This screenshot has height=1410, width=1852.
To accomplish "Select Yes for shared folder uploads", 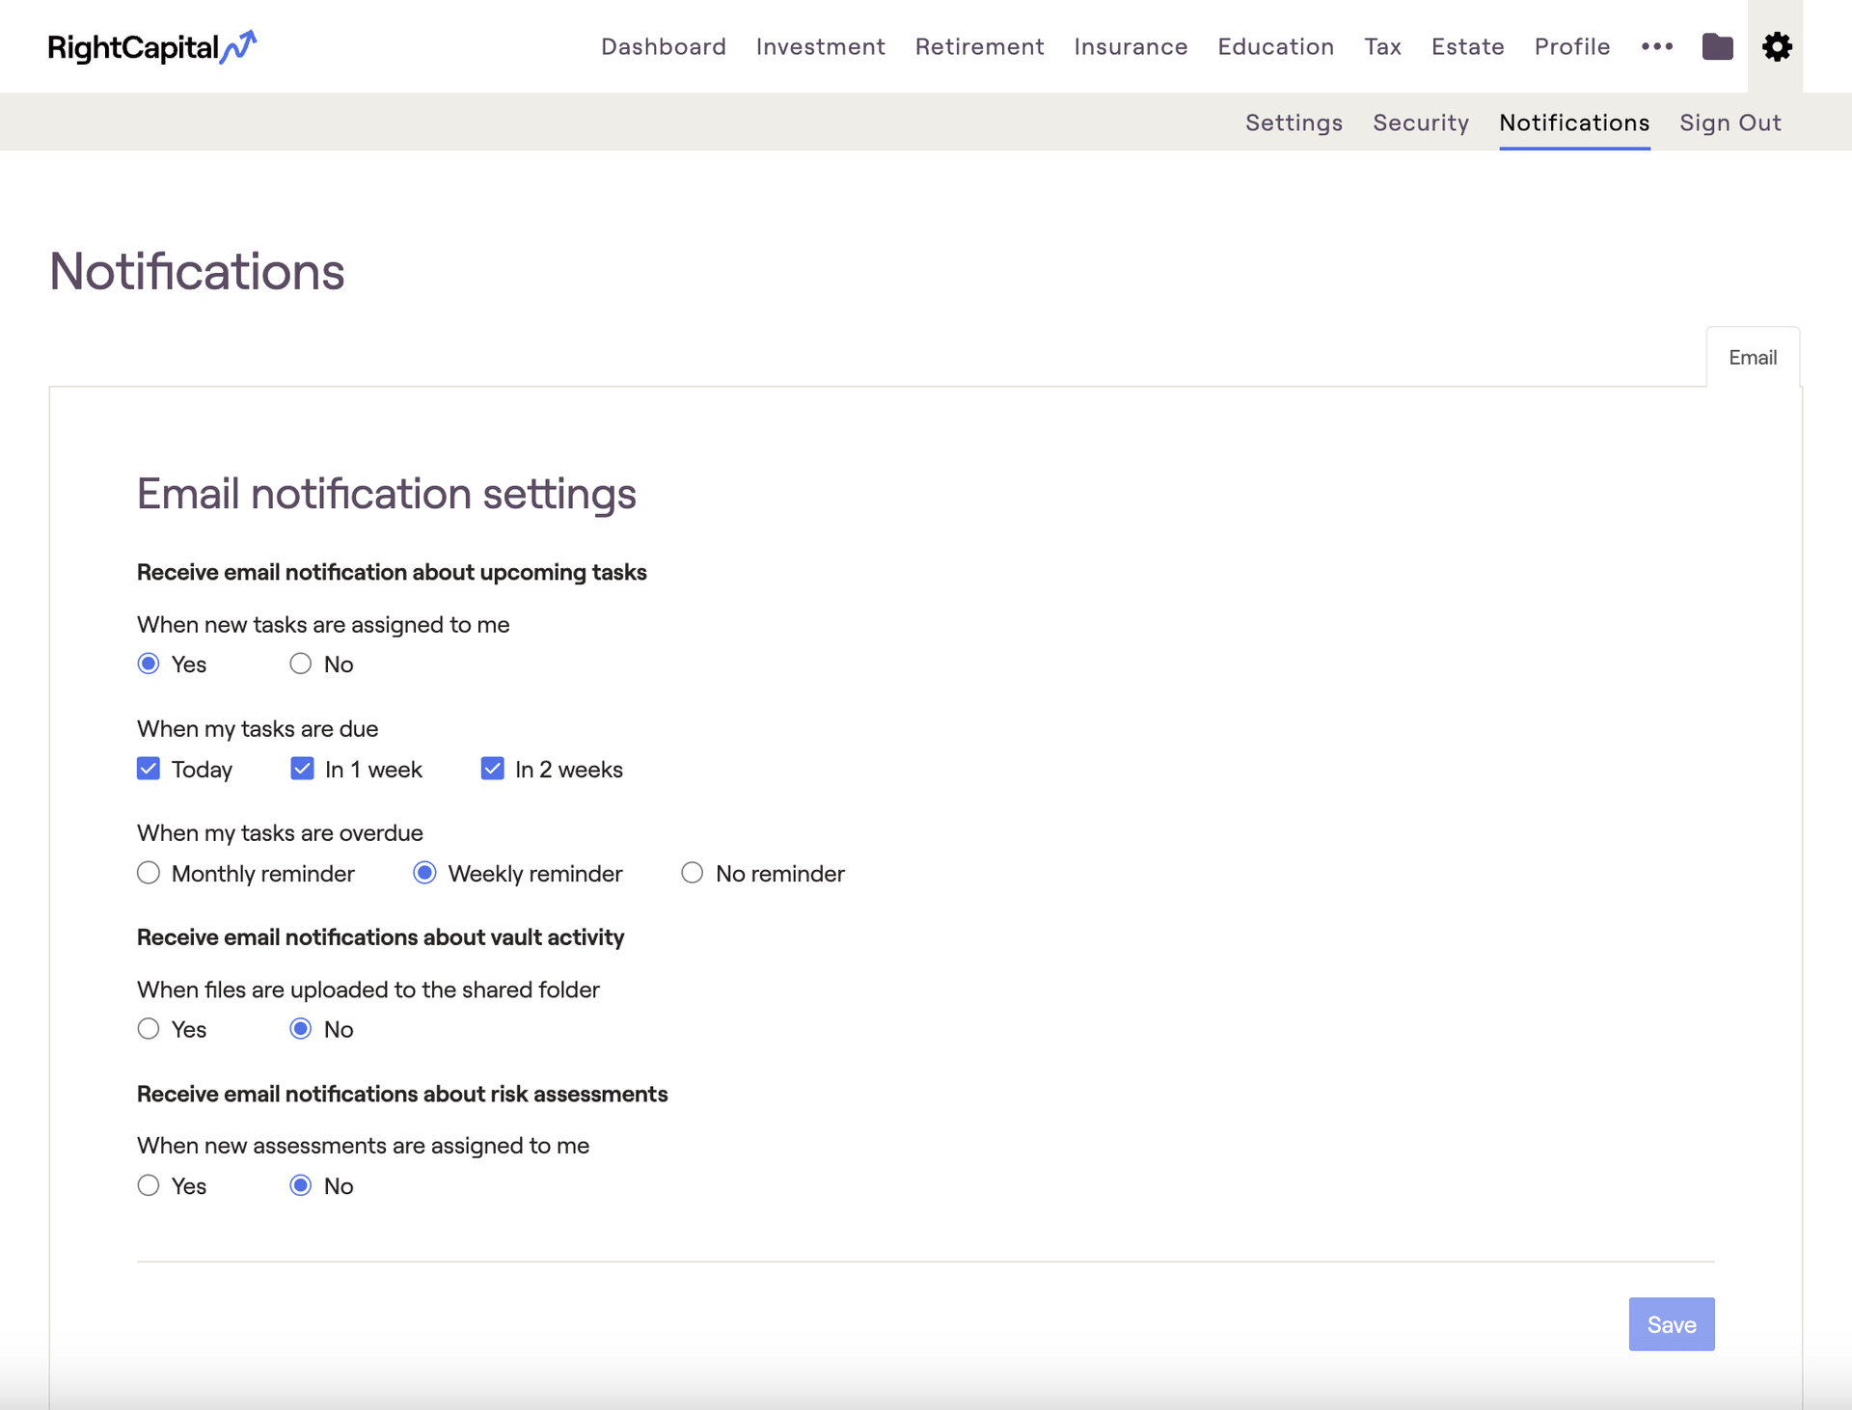I will (149, 1029).
